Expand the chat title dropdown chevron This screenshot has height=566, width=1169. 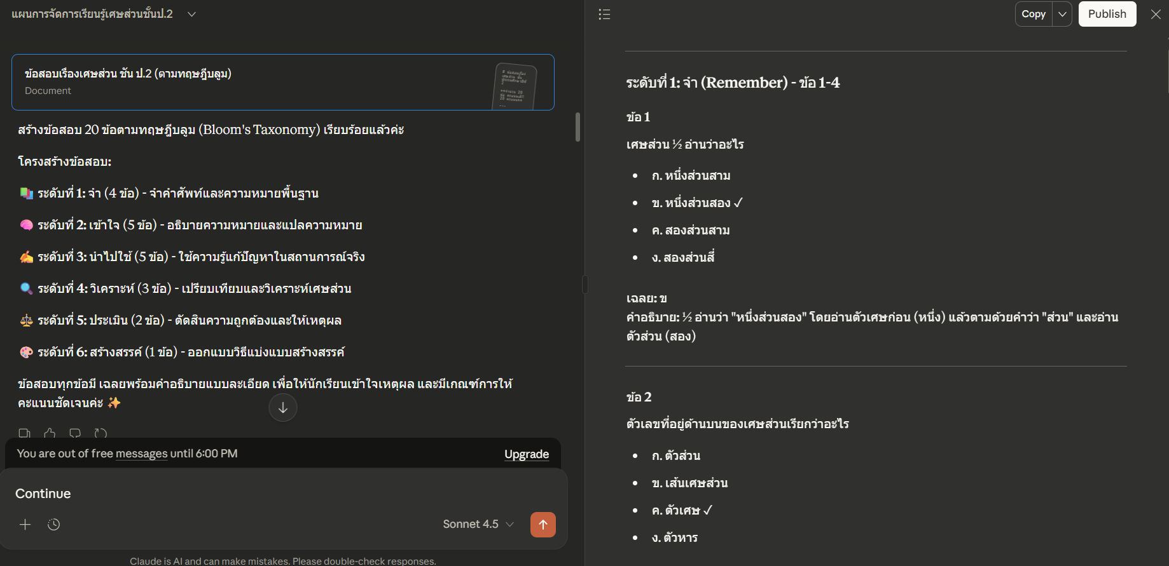pos(191,14)
